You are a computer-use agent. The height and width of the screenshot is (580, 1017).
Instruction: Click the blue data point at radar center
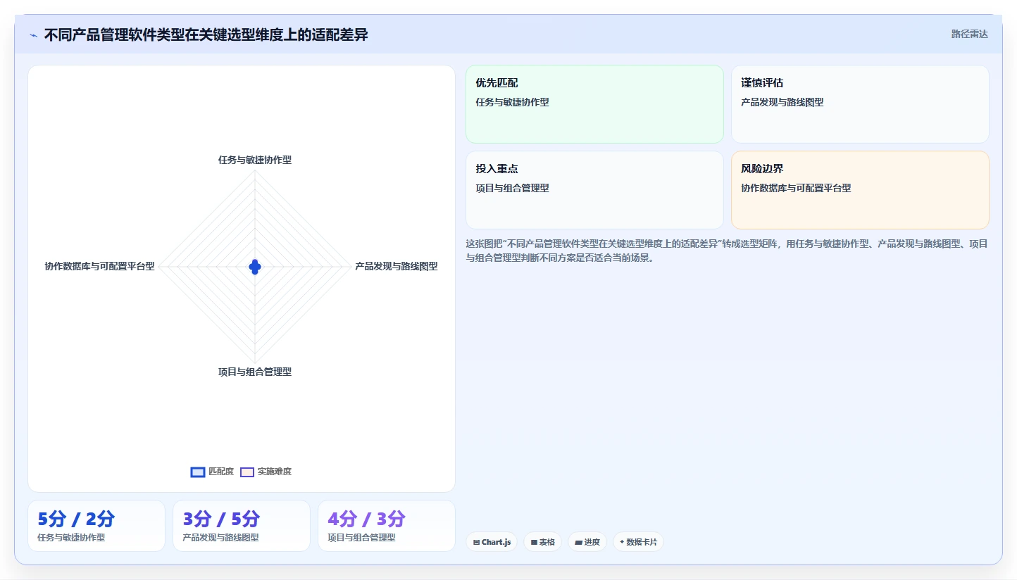tap(255, 267)
